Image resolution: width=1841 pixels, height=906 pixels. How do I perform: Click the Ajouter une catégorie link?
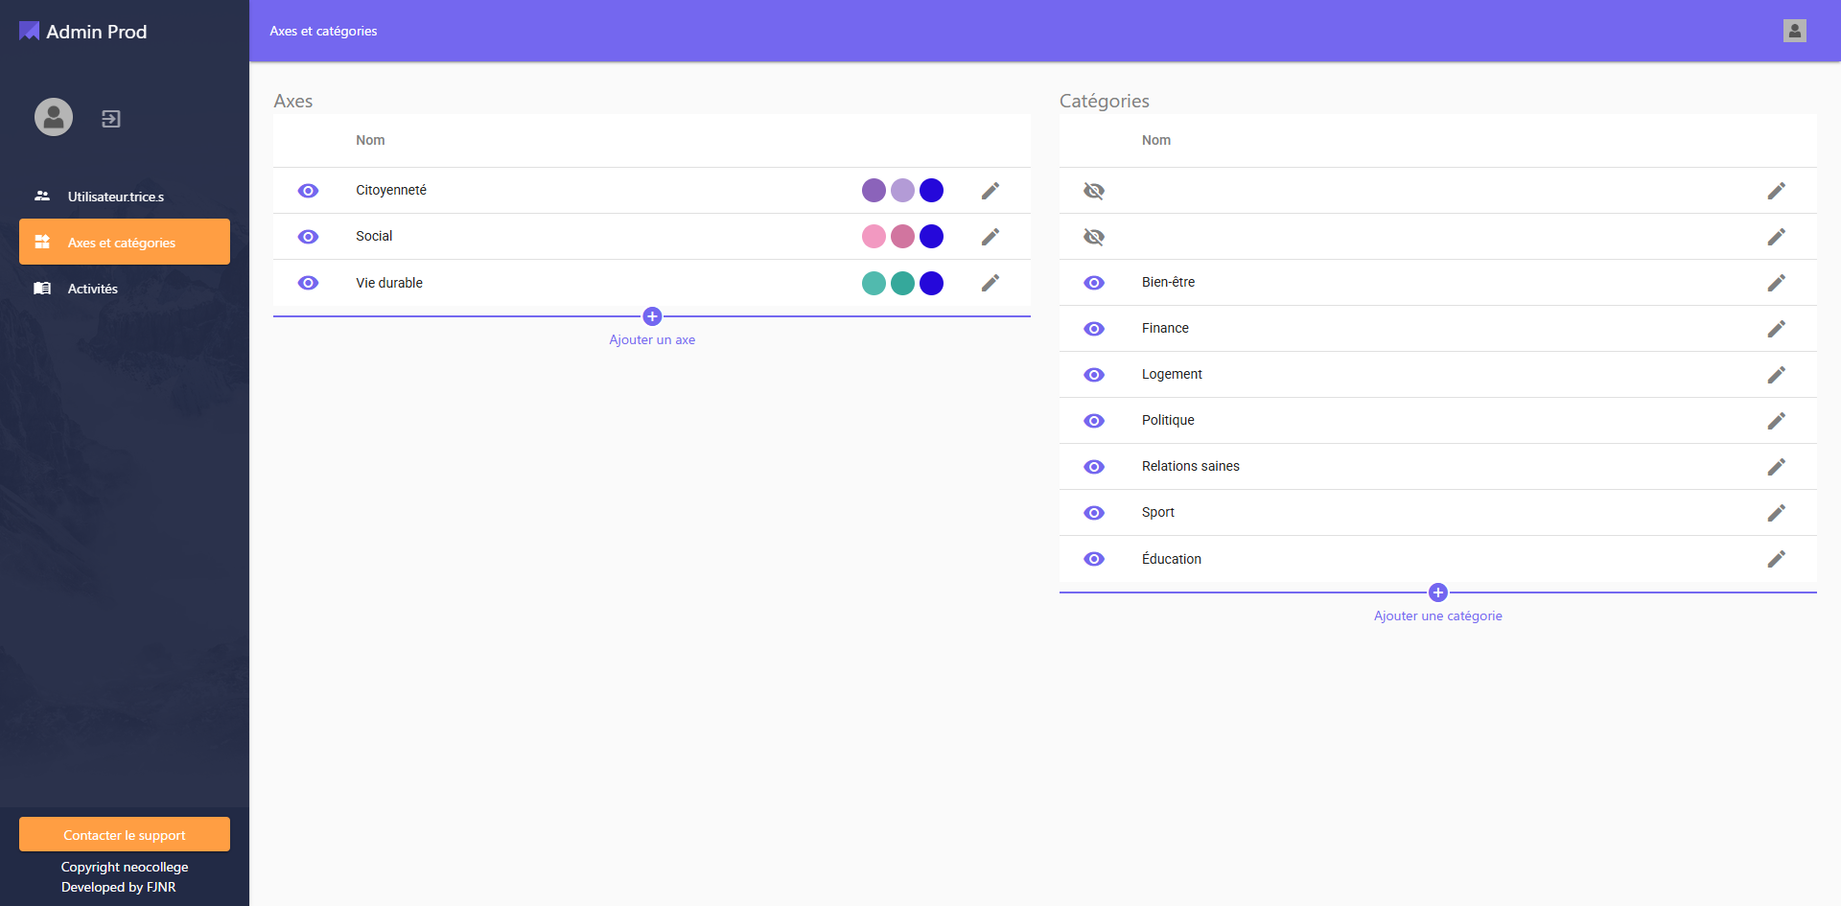click(1438, 616)
